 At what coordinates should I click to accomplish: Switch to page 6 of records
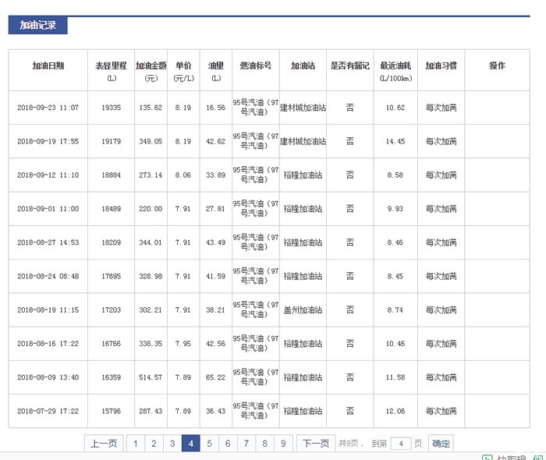tap(228, 444)
